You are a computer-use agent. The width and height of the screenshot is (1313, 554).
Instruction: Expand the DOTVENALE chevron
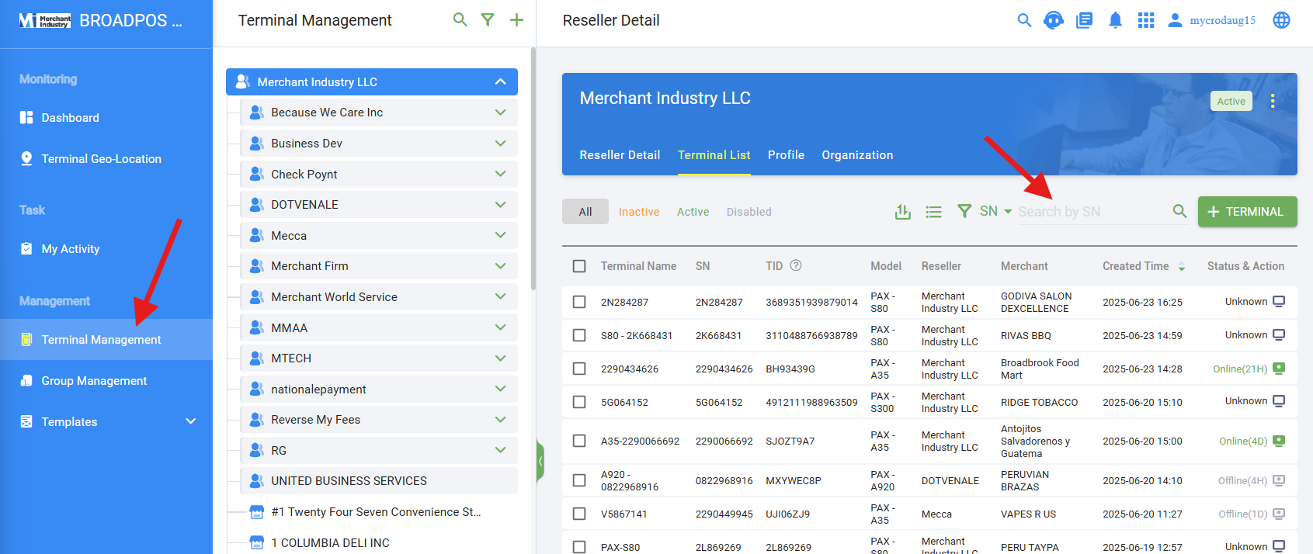pyautogui.click(x=501, y=204)
